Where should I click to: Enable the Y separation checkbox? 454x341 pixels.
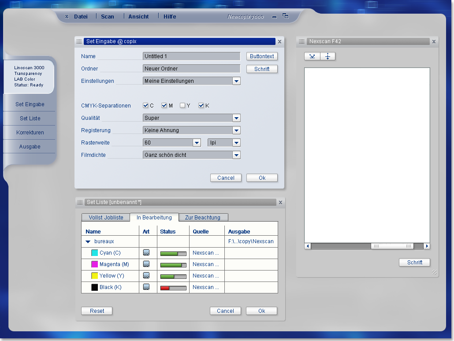tap(182, 106)
